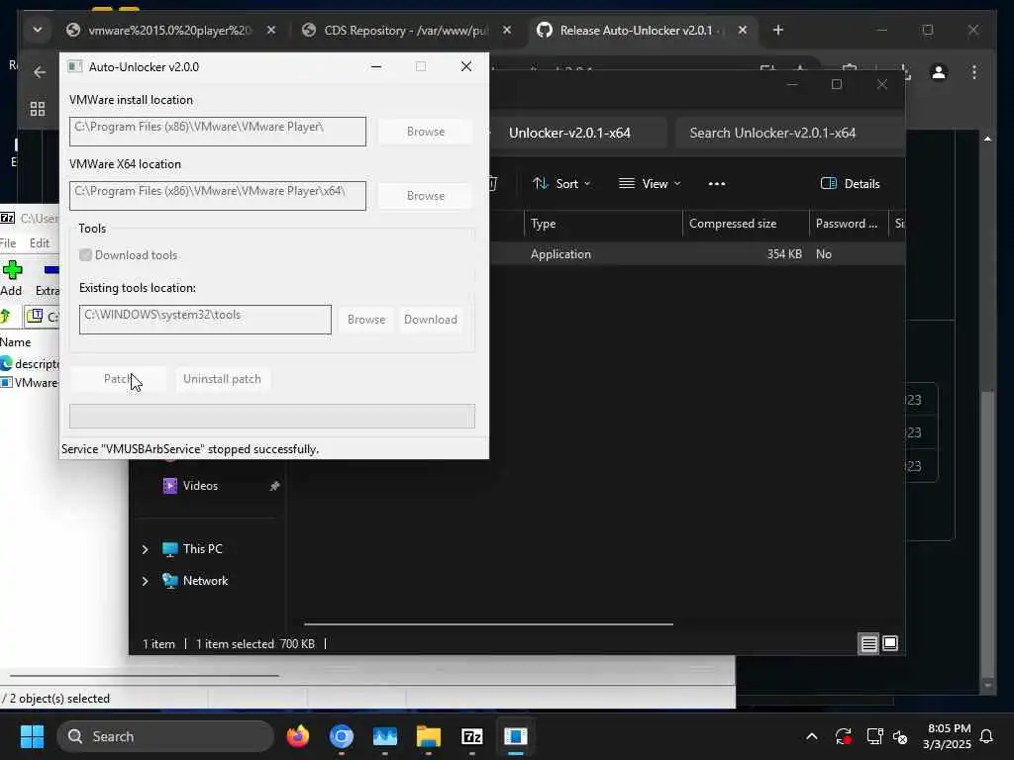Click Type column header
This screenshot has width=1014, height=760.
pyautogui.click(x=603, y=224)
